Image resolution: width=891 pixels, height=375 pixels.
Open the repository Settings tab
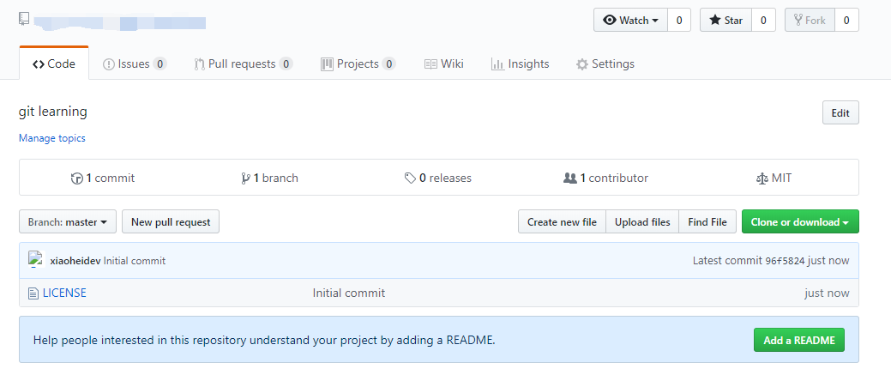pos(605,64)
